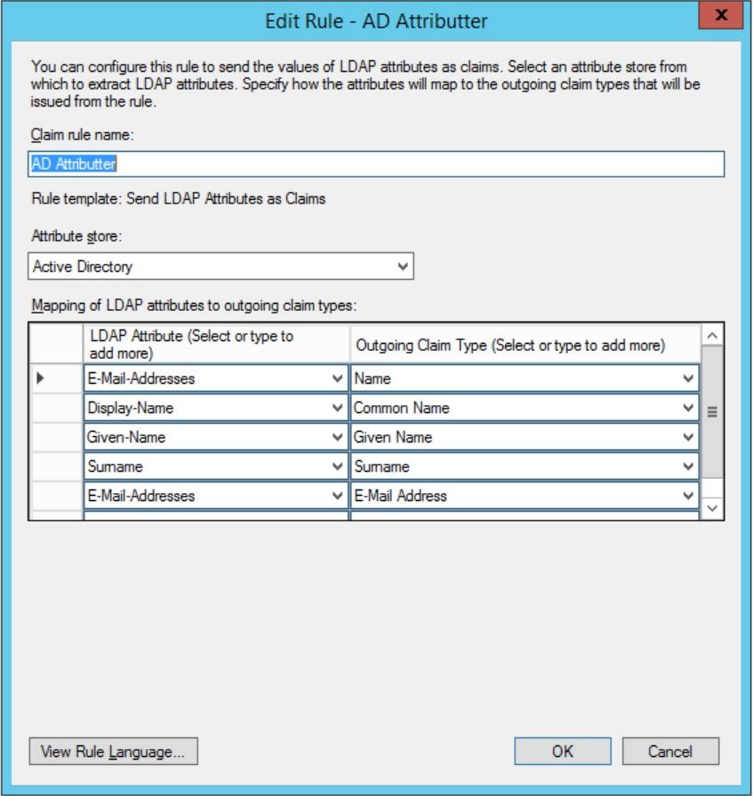Open the Attribute store dropdown
This screenshot has height=796, width=753.
coord(403,266)
